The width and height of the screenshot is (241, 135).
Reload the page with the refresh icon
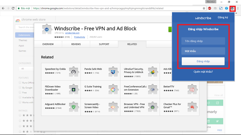(13, 8)
